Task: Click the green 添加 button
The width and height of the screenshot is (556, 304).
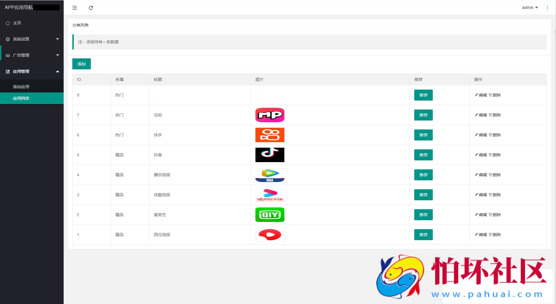Action: click(x=81, y=64)
